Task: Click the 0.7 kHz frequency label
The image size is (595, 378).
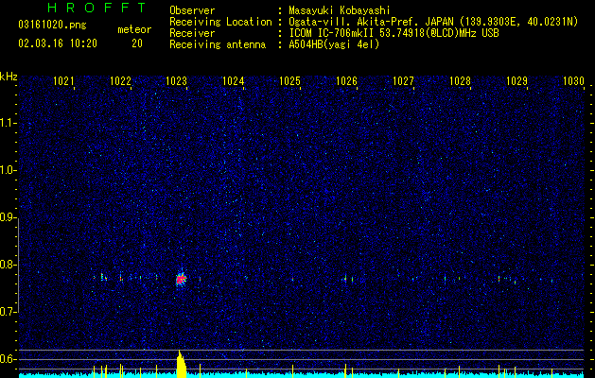Action: tap(8, 312)
